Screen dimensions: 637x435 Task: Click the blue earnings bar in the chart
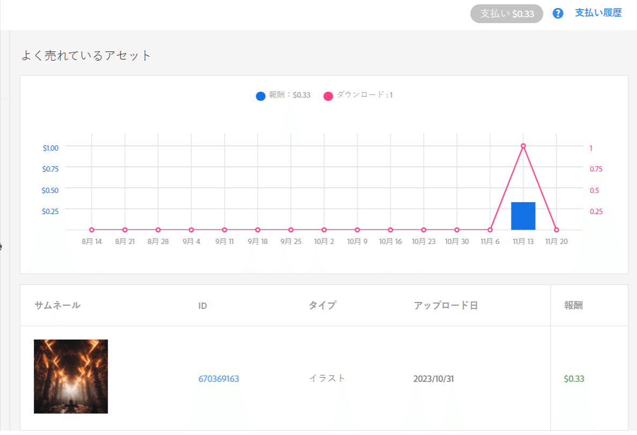click(x=523, y=215)
